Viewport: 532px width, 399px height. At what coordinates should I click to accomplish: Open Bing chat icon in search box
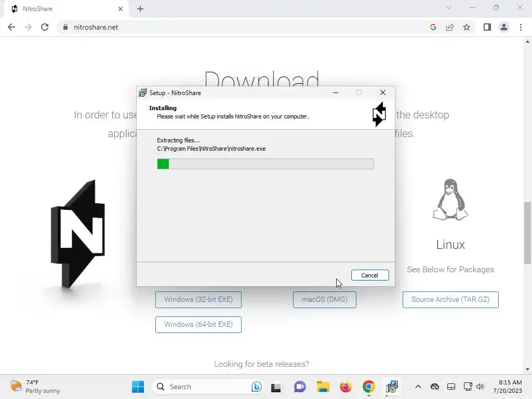coord(257,387)
